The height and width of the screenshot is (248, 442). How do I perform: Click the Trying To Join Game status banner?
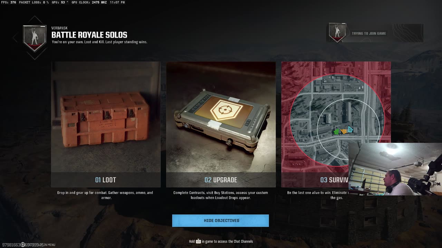coord(375,33)
